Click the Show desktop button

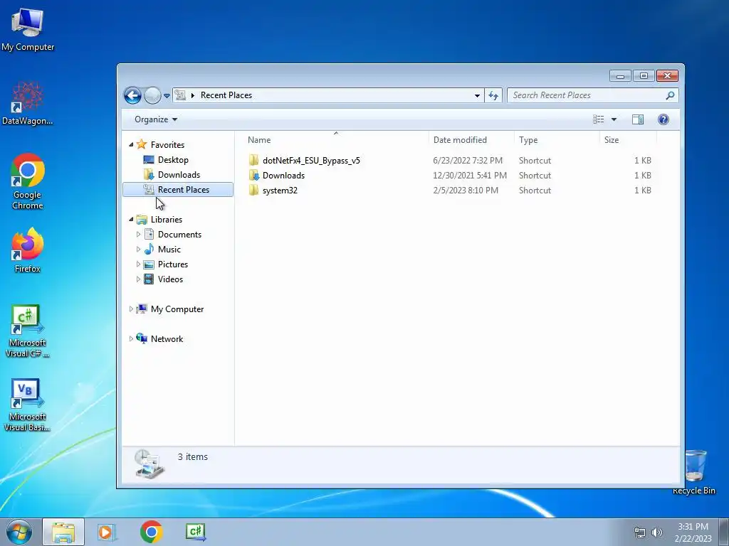point(724,532)
